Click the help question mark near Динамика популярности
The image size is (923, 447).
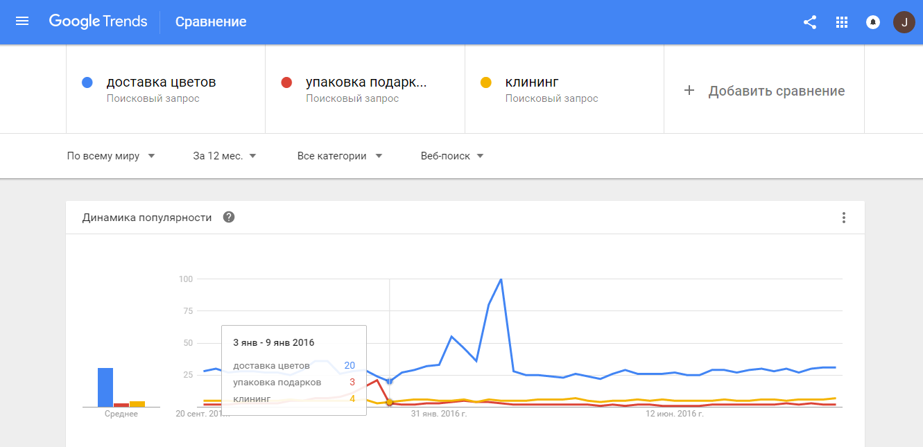click(229, 217)
